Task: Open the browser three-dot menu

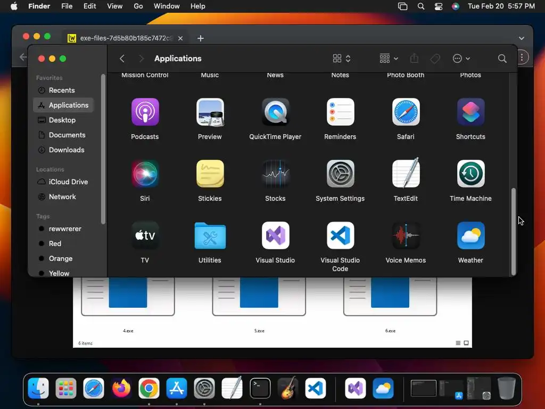Action: pyautogui.click(x=522, y=57)
